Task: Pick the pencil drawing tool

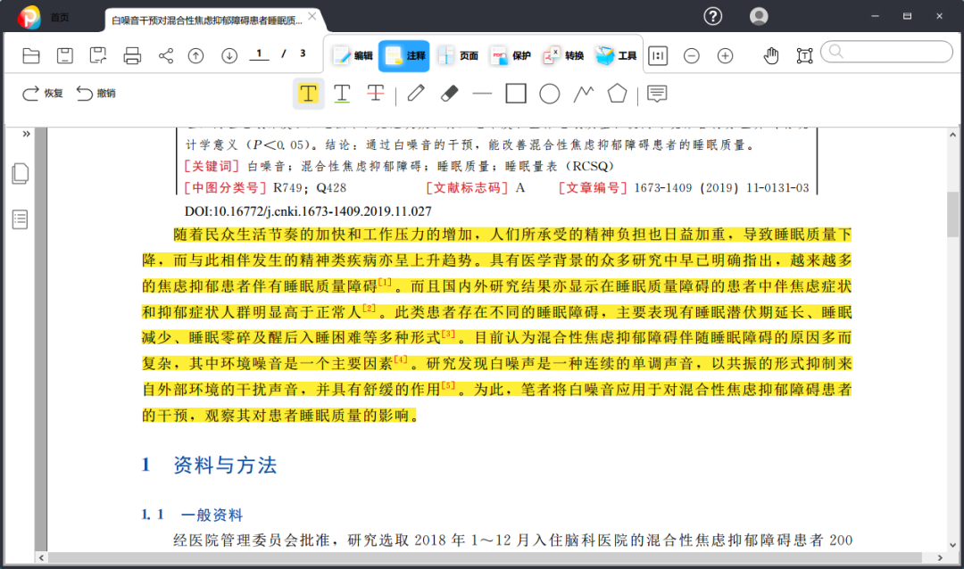Action: 416,94
